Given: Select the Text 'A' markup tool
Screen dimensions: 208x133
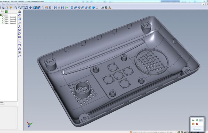Looking at the screenshot, I should pos(19,27).
